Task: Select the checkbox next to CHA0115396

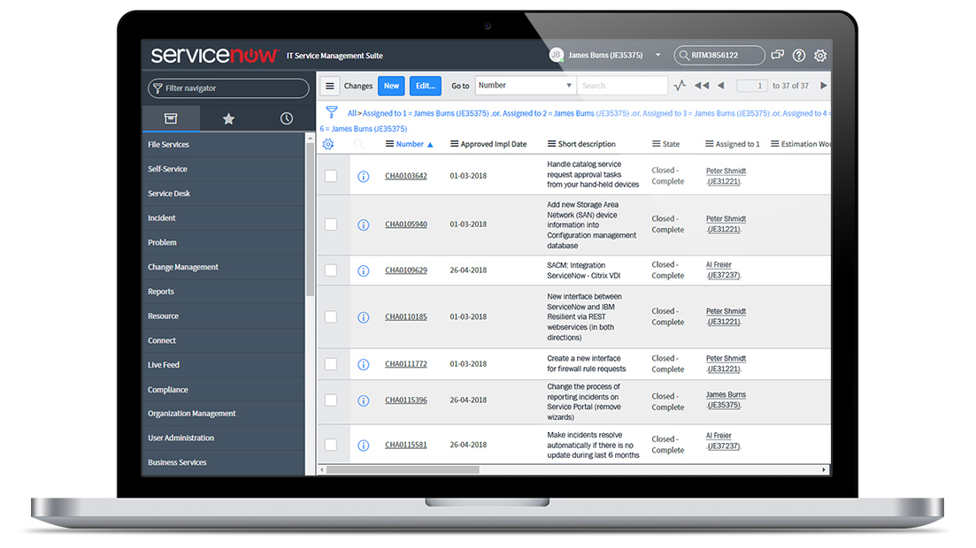Action: (331, 400)
